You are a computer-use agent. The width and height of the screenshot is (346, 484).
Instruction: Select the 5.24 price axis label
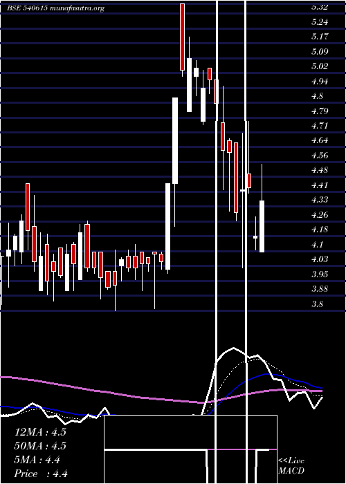click(x=320, y=22)
